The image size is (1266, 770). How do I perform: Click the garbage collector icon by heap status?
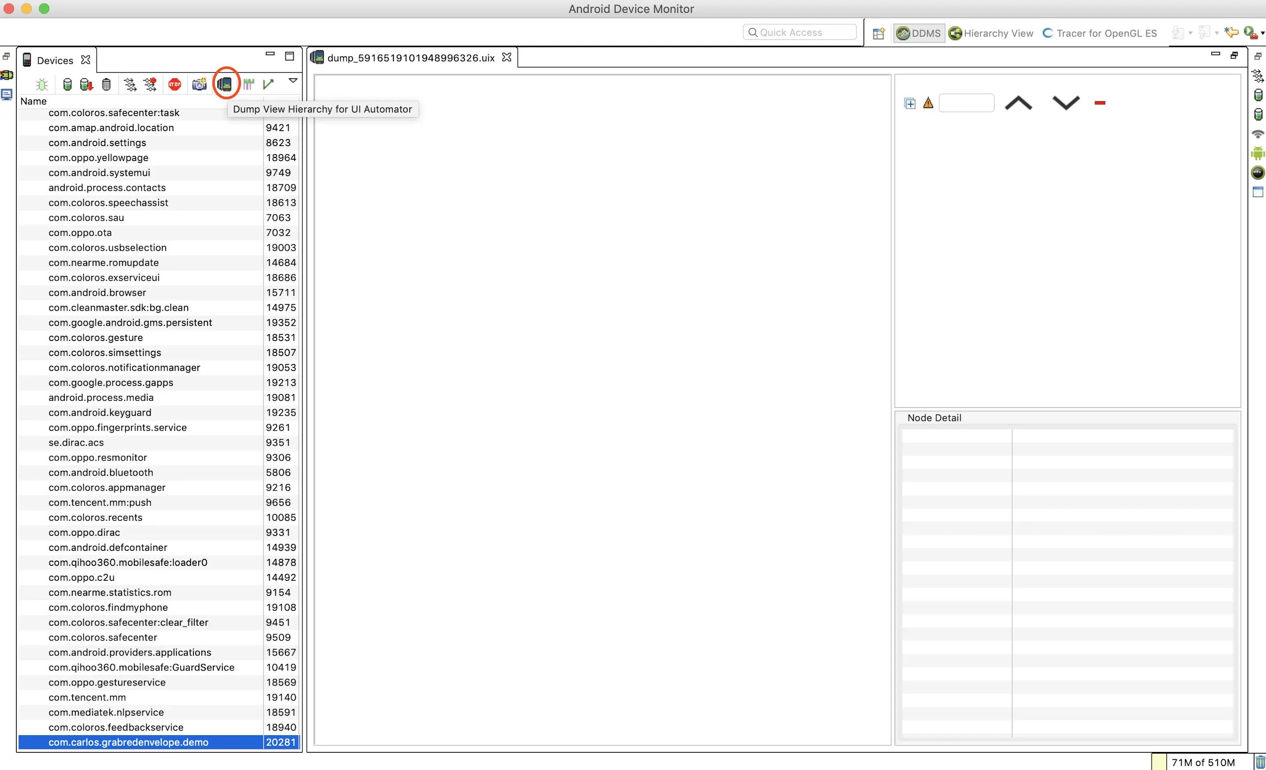[x=1260, y=762]
